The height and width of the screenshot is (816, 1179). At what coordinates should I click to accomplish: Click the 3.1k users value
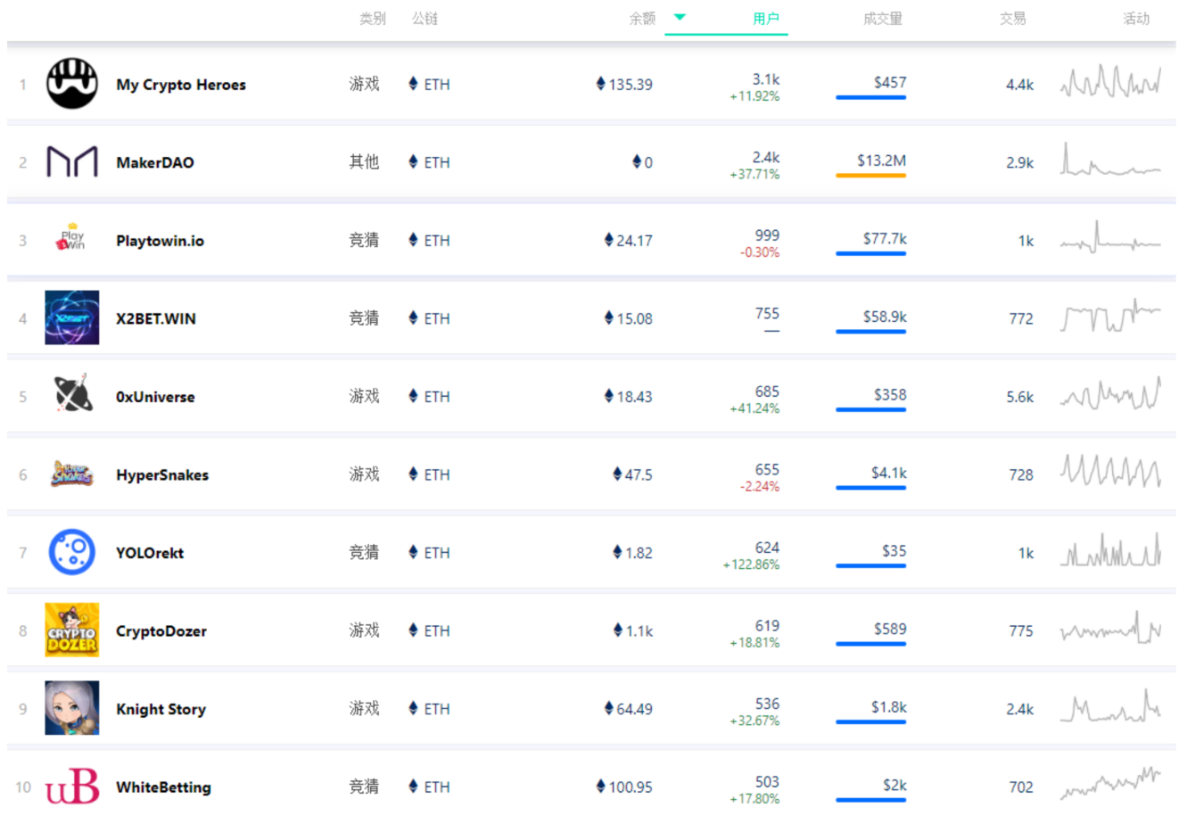(x=766, y=78)
